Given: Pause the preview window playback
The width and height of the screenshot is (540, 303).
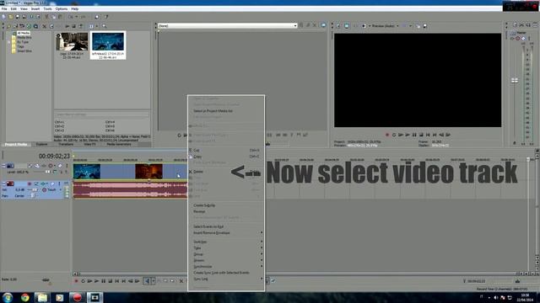Looking at the screenshot, I should pyautogui.click(x=414, y=135).
